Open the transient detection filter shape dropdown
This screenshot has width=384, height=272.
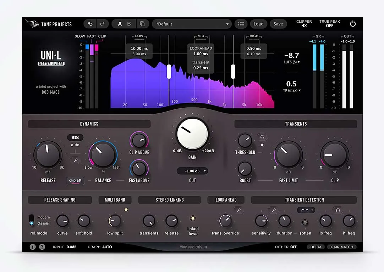click(x=306, y=210)
